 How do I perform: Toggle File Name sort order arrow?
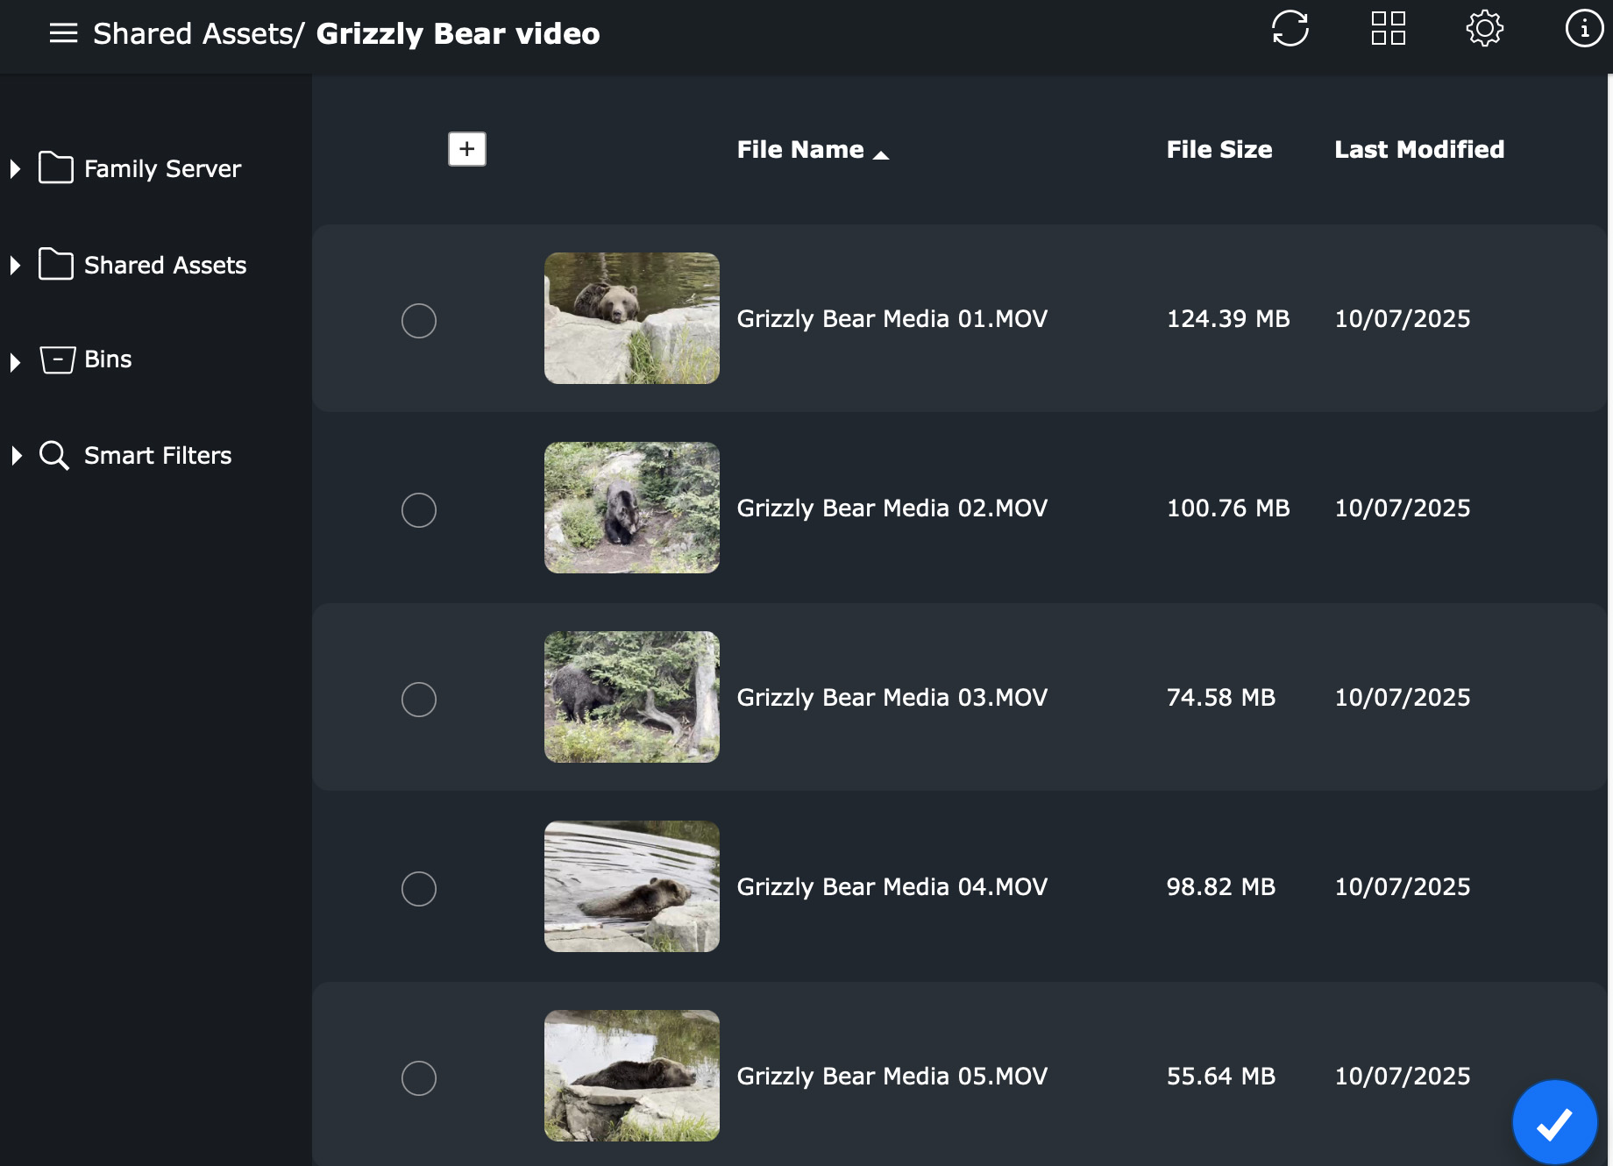click(881, 155)
